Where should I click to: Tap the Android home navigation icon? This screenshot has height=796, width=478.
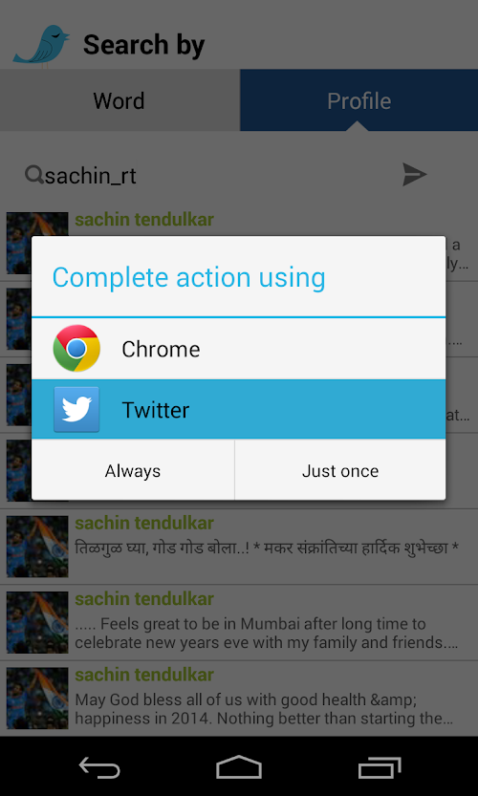(x=239, y=766)
